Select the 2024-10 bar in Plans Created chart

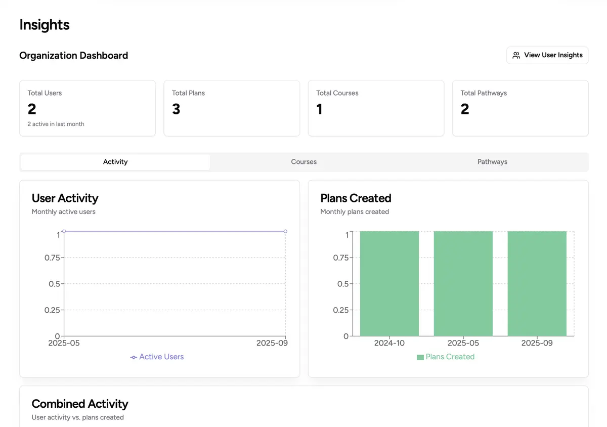click(389, 283)
